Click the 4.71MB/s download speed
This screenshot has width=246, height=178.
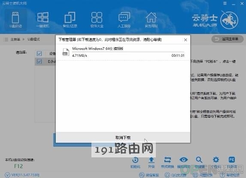79,55
